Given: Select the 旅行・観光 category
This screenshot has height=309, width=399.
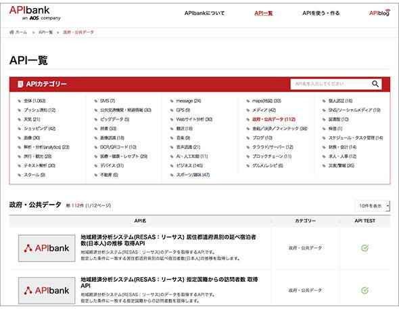Looking at the screenshot, I should [38, 157].
